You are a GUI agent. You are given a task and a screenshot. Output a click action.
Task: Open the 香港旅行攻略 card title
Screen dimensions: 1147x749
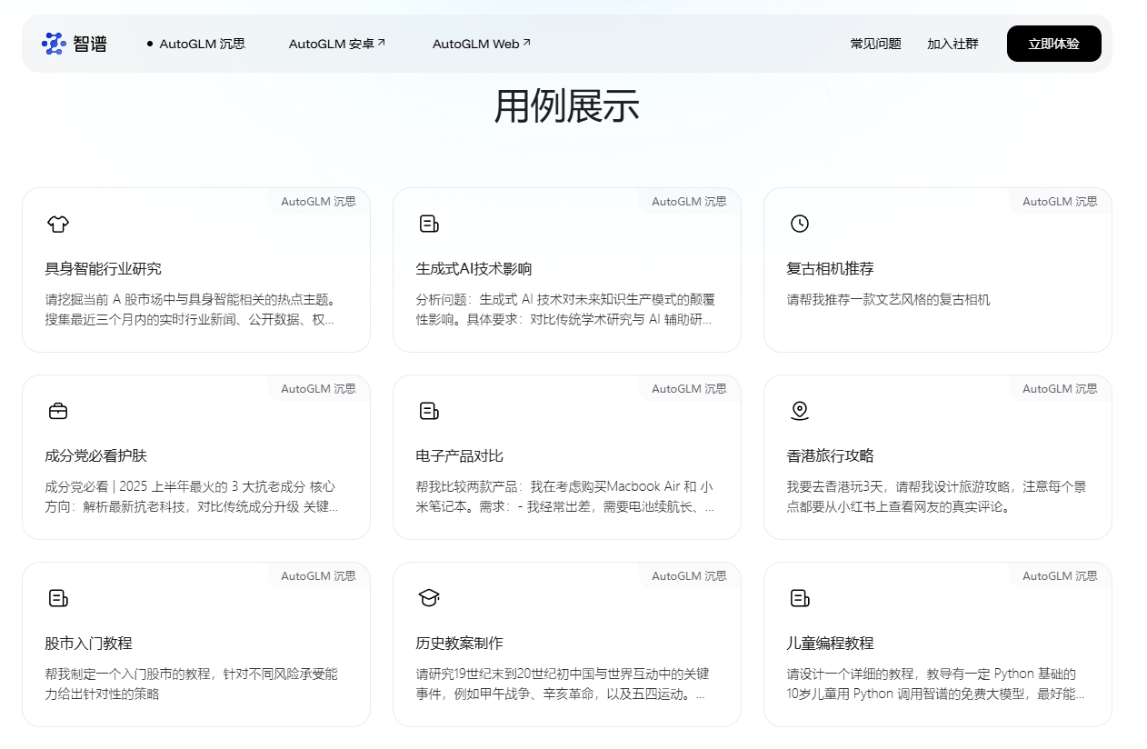pos(830,456)
